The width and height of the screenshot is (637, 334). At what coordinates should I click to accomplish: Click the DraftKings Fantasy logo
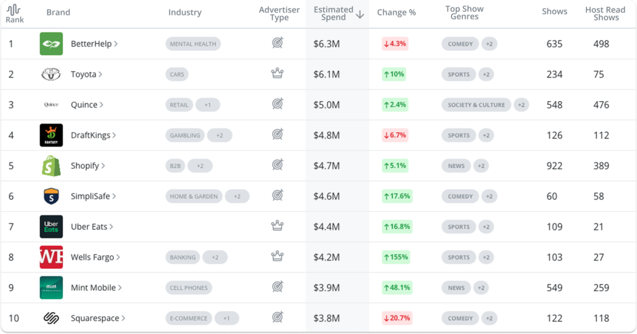tap(51, 135)
